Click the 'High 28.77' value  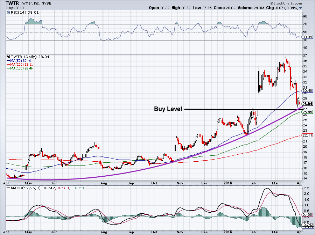tap(181, 8)
